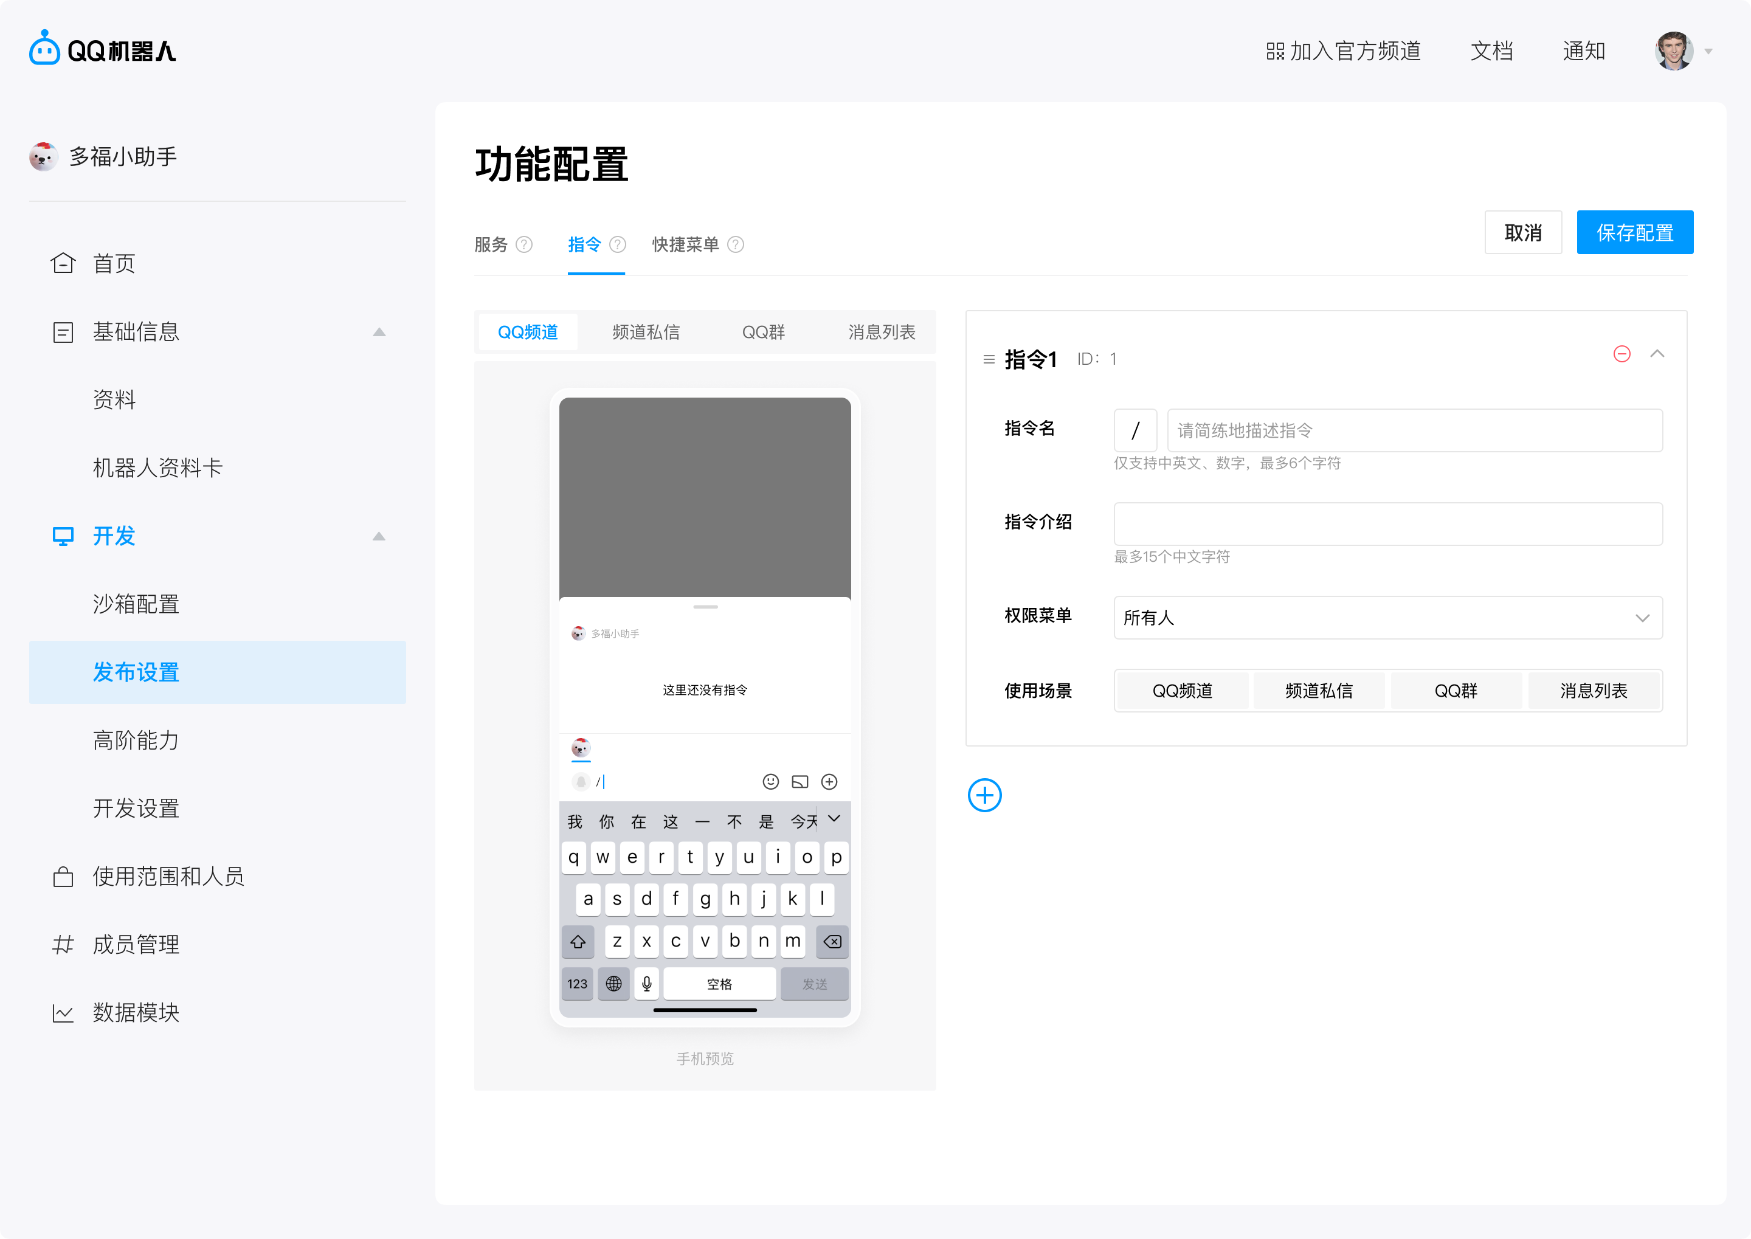Image resolution: width=1751 pixels, height=1239 pixels.
Task: Click the blue add command plus icon
Action: pyautogui.click(x=984, y=796)
